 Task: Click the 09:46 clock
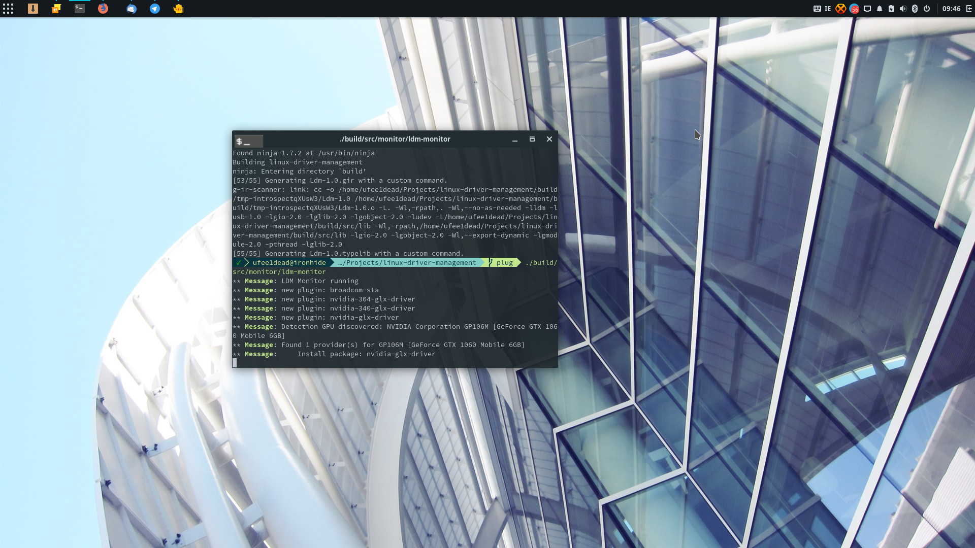(x=951, y=9)
